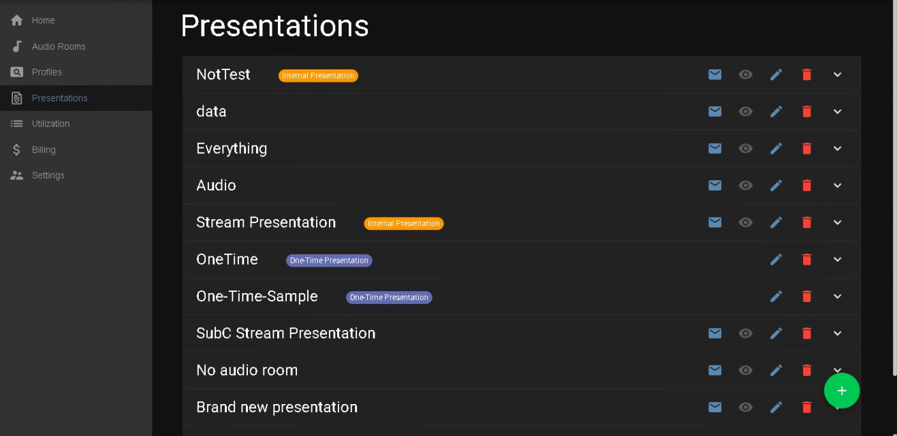Delete the Everything presentation with trash icon

pos(807,148)
